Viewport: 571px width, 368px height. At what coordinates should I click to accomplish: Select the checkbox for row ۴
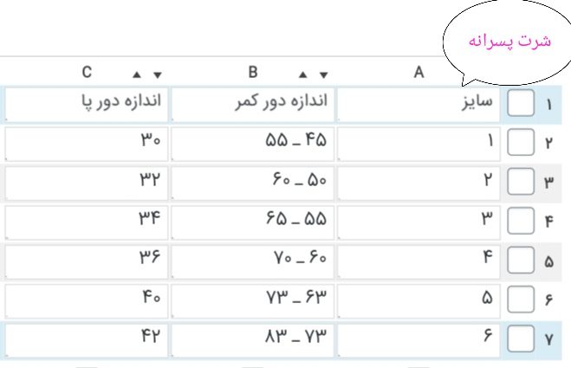(x=521, y=221)
